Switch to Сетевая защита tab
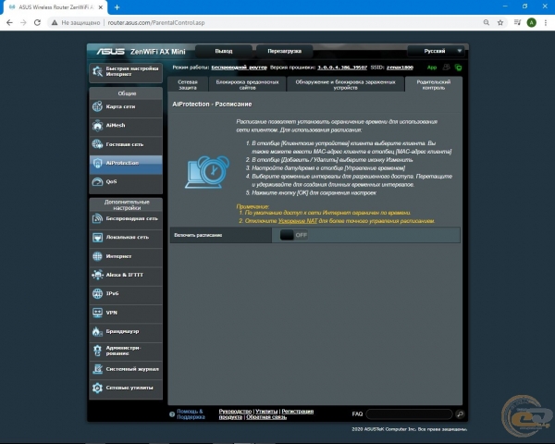 point(188,84)
